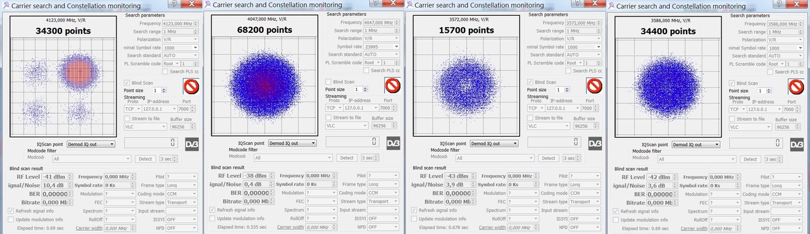
Task: Enable Blind Scan in the 4047 MHz window
Action: click(328, 82)
